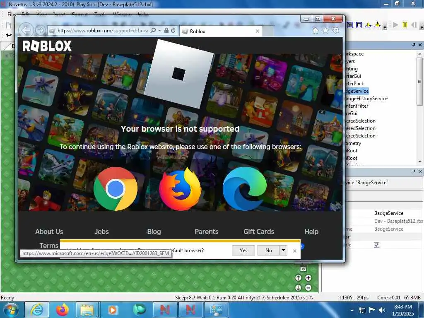
Task: Open Windows Start button
Action: pyautogui.click(x=11, y=310)
